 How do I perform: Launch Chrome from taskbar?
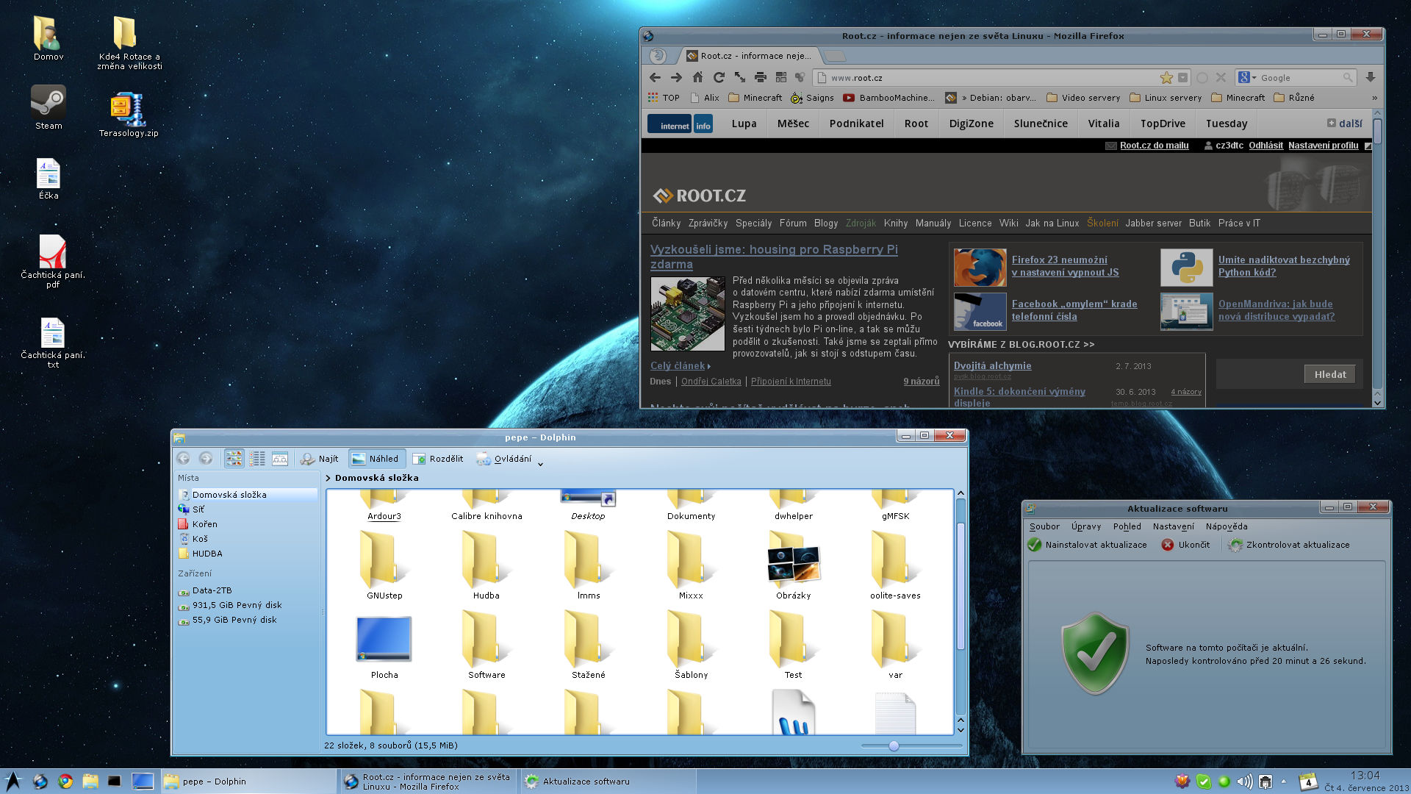tap(65, 782)
